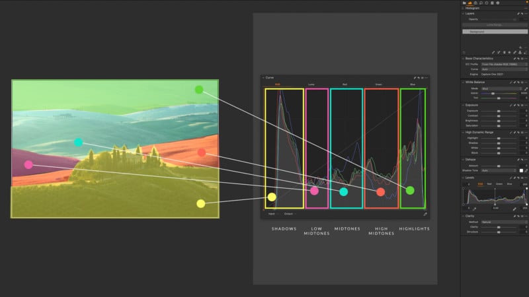Click the Levels shadow point picker
The height and width of the screenshot is (297, 529).
coord(474,209)
